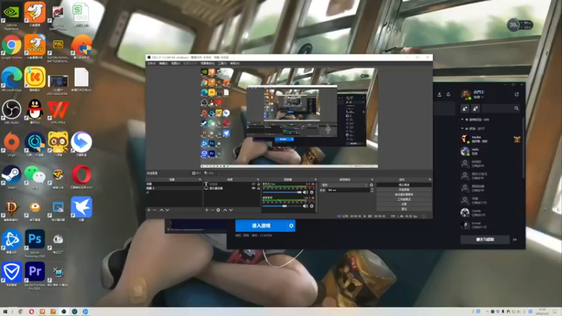
Task: Toggle visibility eye of display capture source
Action: pyautogui.click(x=254, y=188)
